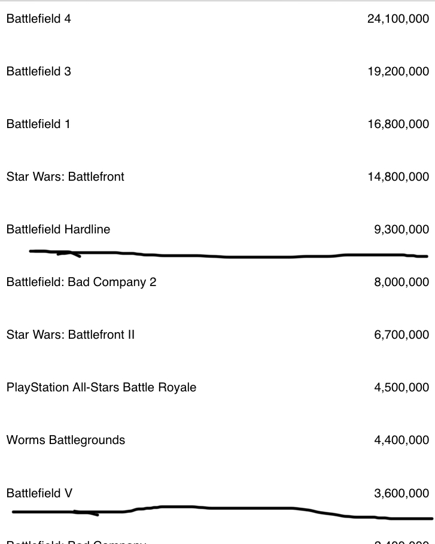435x544 pixels.
Task: Click the Battlefield 4 title
Action: pyautogui.click(x=38, y=19)
